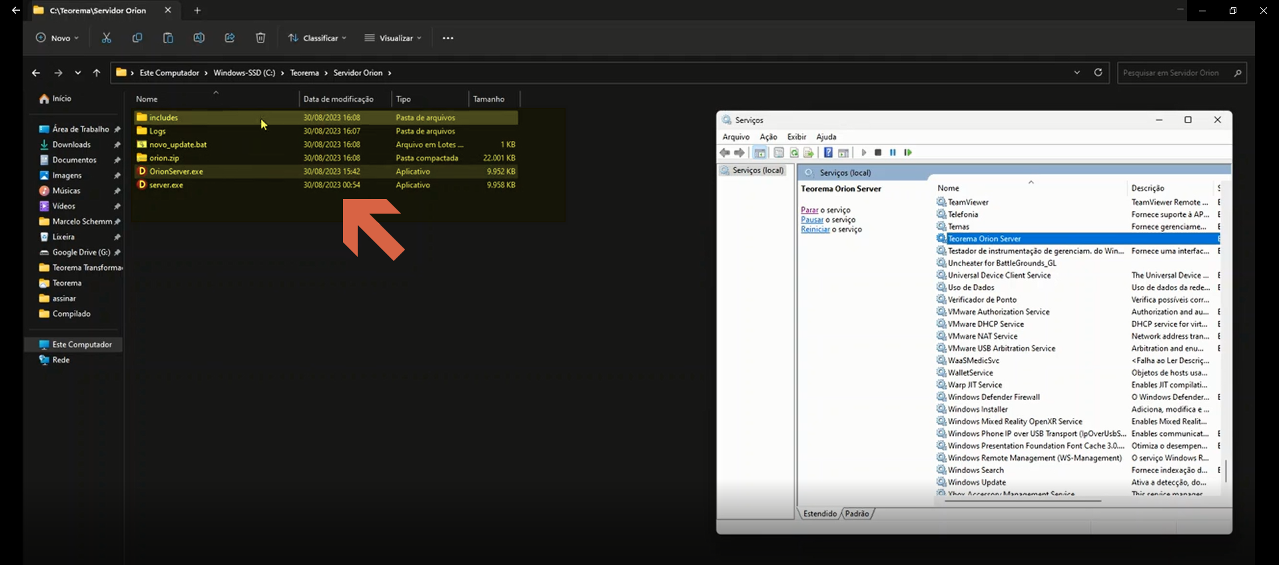Click chevron after Servidor Orion in breadcrumb
1279x565 pixels.
(x=390, y=73)
